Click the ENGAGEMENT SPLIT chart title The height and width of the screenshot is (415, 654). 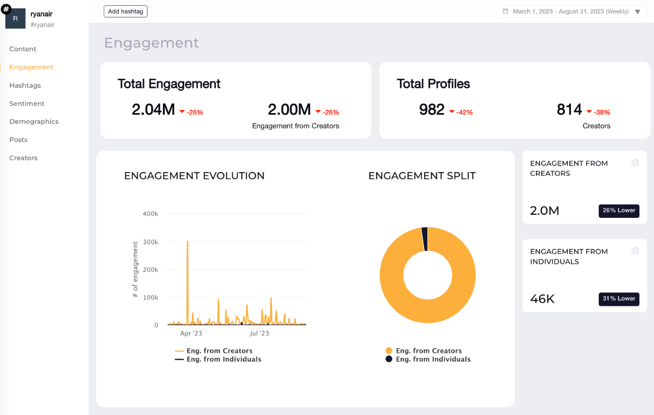pyautogui.click(x=422, y=176)
